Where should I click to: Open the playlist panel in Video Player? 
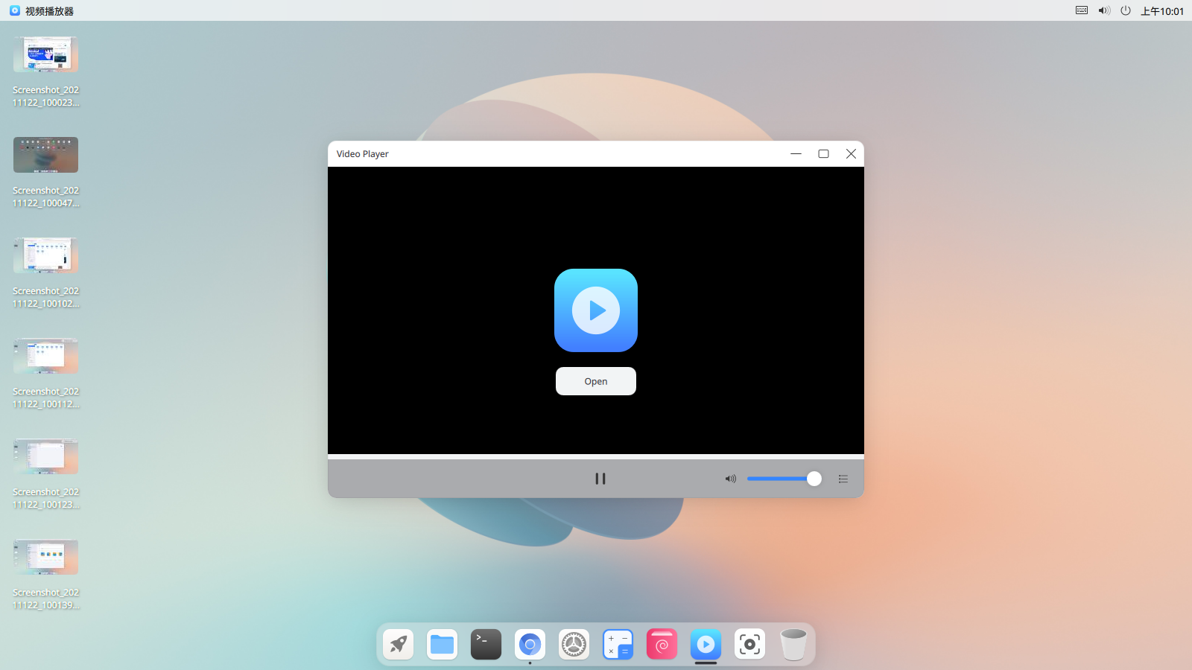point(843,479)
